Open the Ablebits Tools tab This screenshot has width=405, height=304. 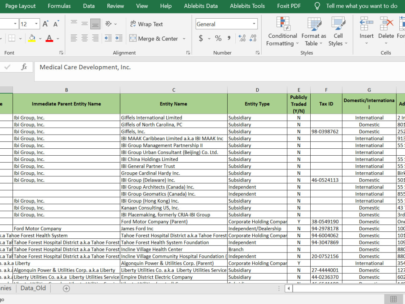click(x=247, y=6)
